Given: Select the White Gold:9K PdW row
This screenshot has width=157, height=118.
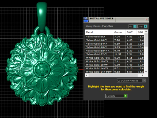Looking at the screenshot, I should tap(114, 58).
